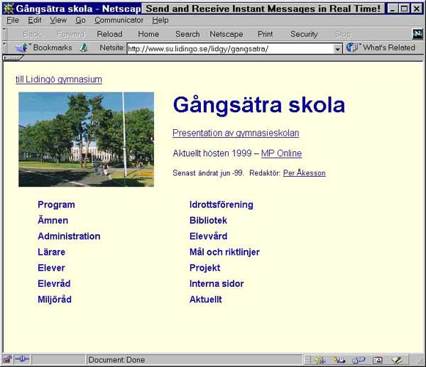Click the 'Document: Done' status text
Screen dimensions: 426x367
point(116,360)
